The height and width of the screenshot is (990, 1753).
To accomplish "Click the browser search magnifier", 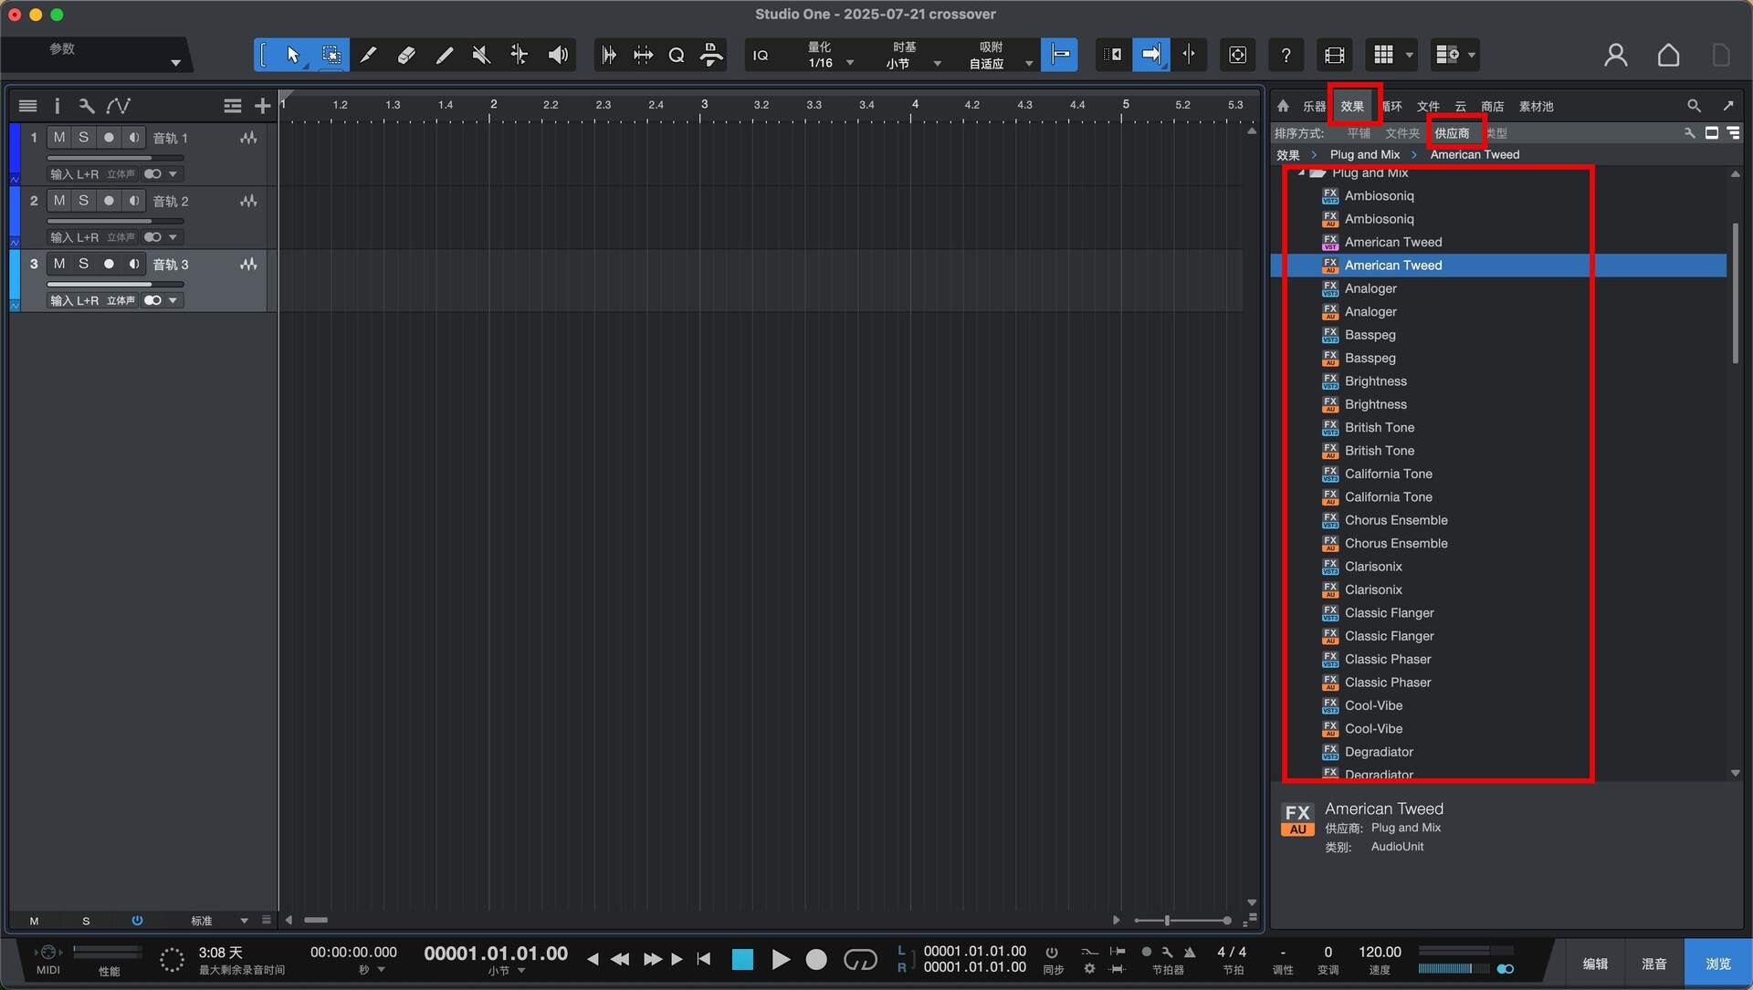I will click(1694, 106).
